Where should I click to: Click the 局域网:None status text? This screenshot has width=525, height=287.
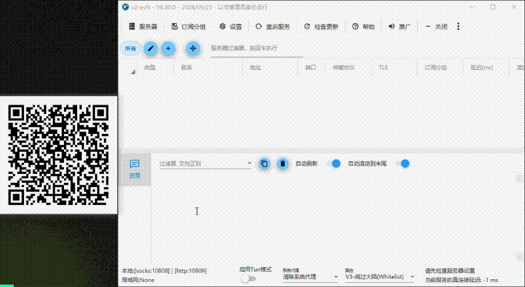(x=138, y=280)
